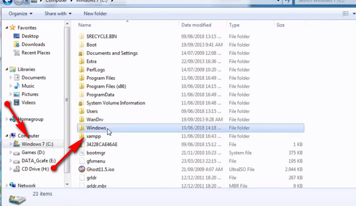Click the WanDrv folder icon
The image size is (356, 206).
(81, 119)
